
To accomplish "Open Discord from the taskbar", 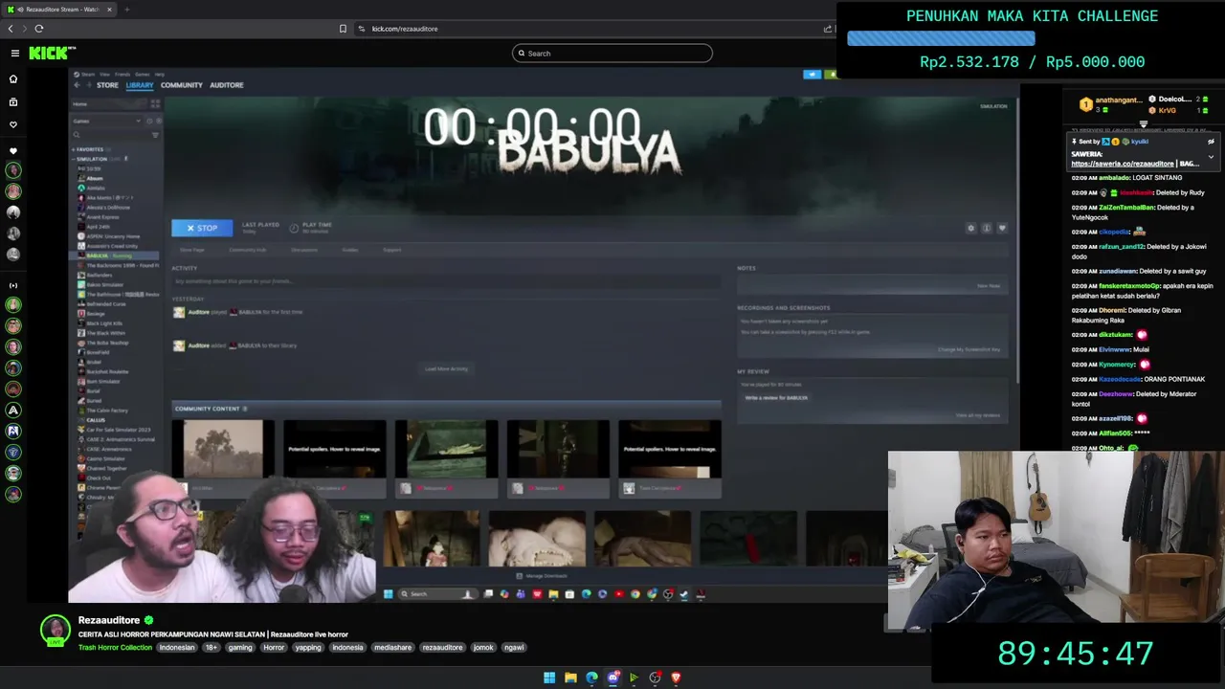I will (x=612, y=678).
